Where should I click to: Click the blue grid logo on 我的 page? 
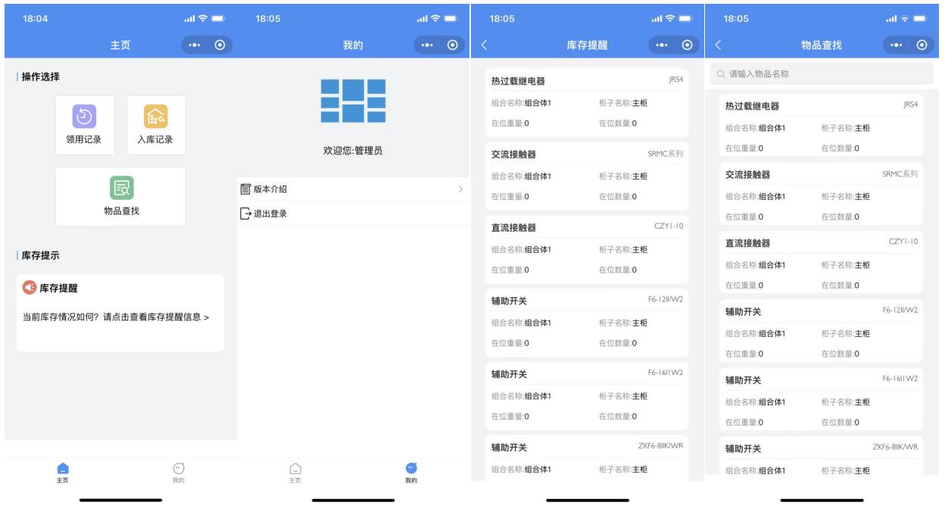(353, 101)
